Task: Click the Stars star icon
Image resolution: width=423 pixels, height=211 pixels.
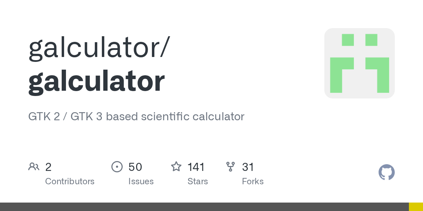Action: pyautogui.click(x=176, y=166)
